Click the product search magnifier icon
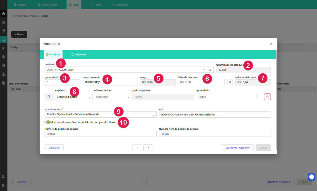 click(210, 70)
